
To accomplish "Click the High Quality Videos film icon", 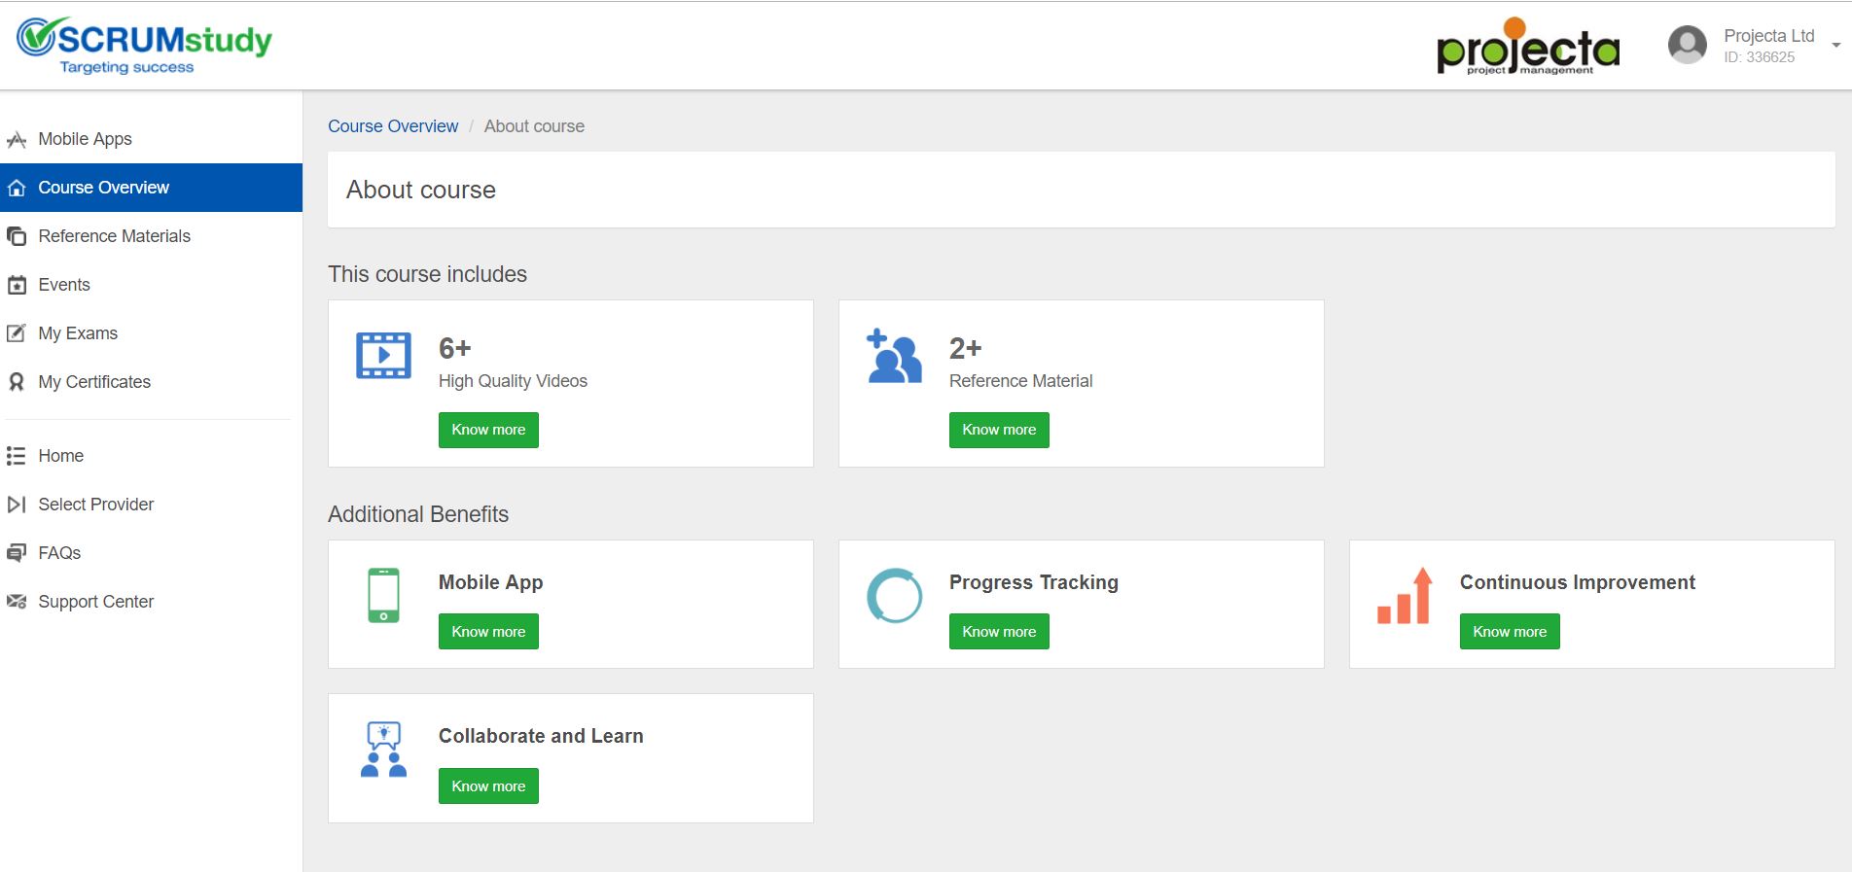I will [x=383, y=356].
